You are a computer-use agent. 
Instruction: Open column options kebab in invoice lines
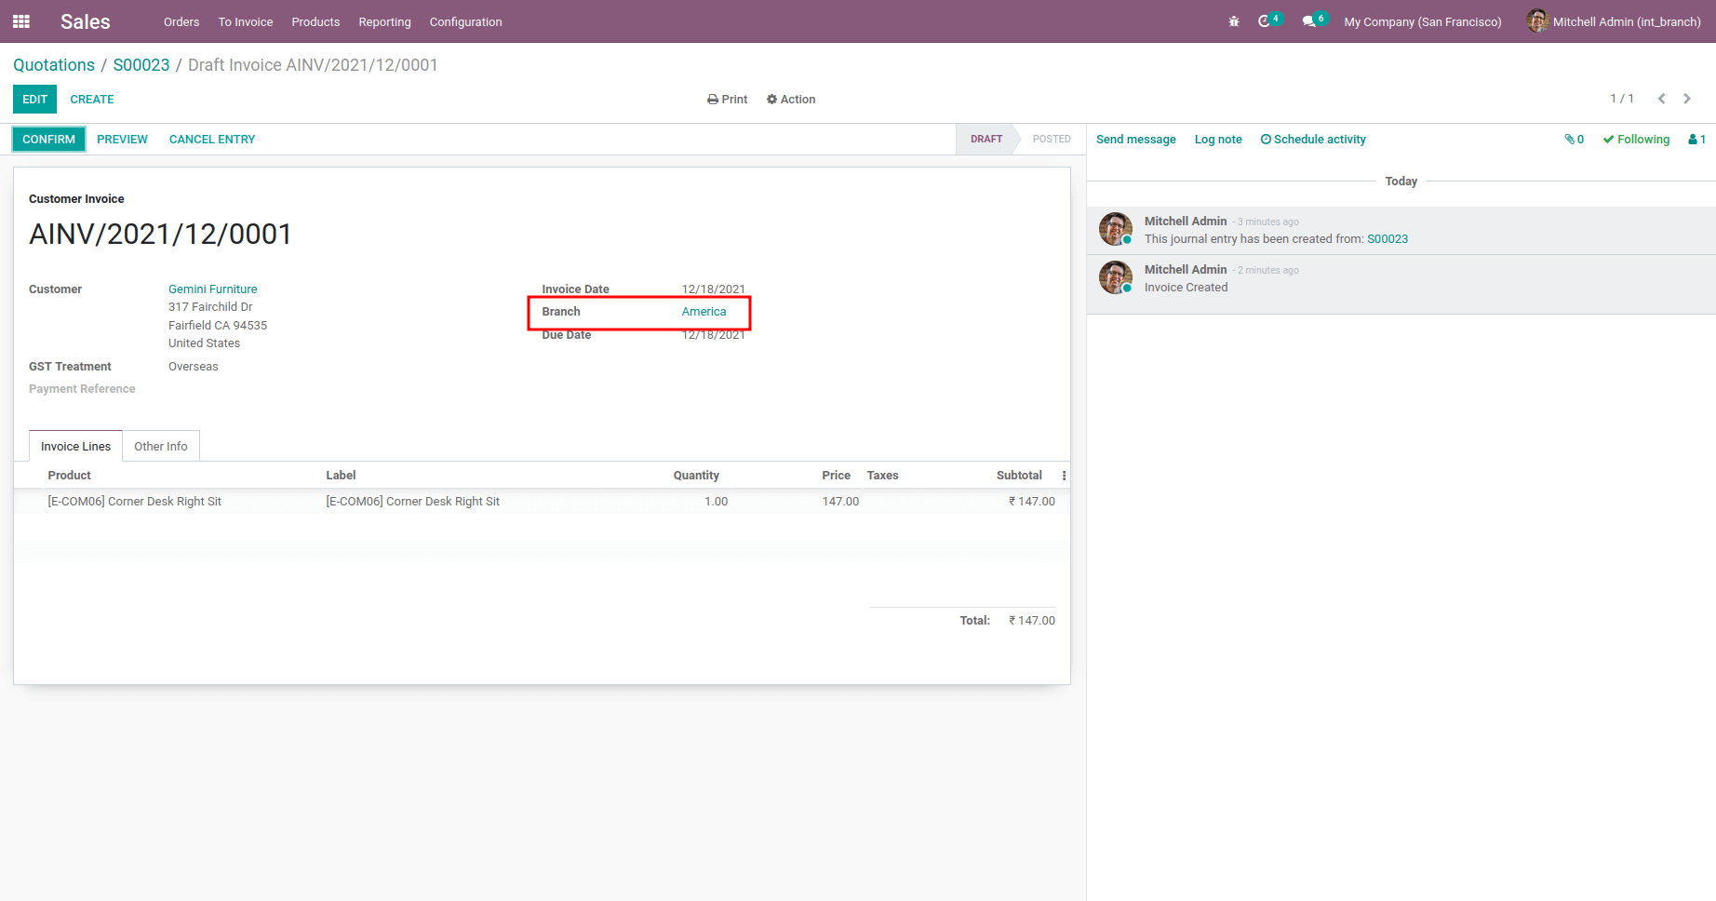coord(1064,476)
